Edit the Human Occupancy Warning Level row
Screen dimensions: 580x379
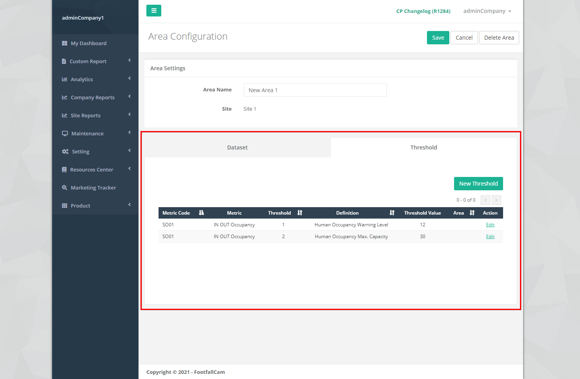click(x=490, y=225)
